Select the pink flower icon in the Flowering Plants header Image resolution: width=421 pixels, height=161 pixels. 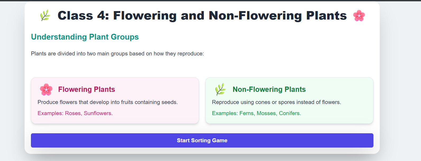click(46, 89)
